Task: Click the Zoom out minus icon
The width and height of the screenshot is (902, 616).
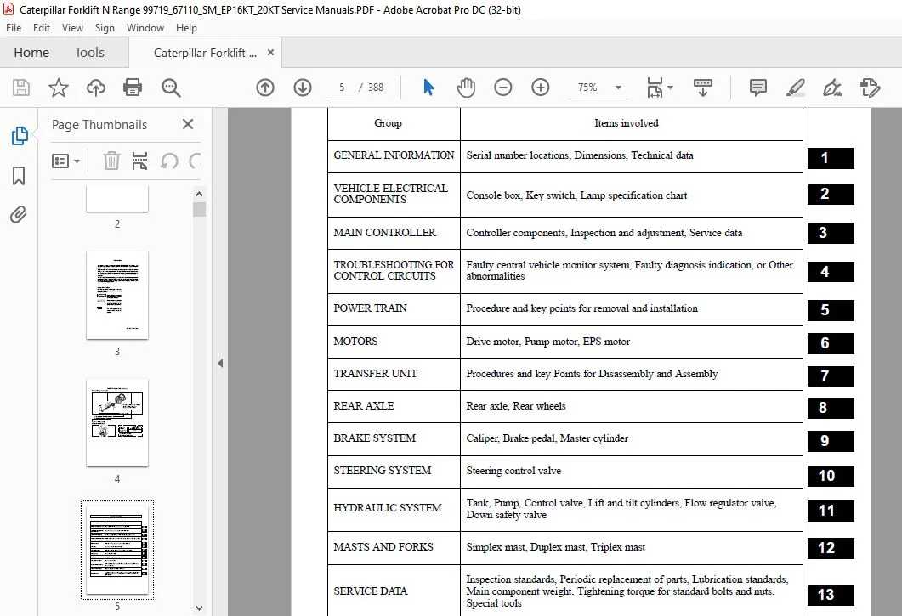Action: pos(502,88)
